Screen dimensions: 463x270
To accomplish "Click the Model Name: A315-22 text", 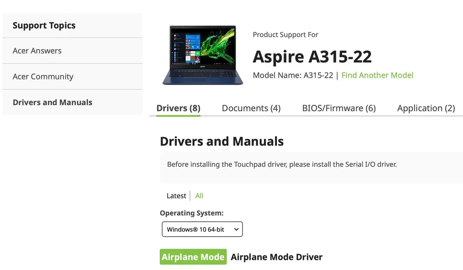I will pos(293,75).
